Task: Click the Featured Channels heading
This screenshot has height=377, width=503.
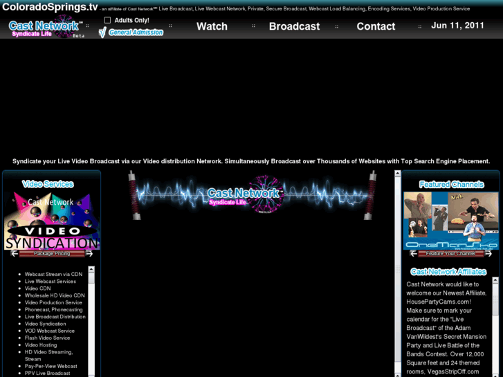Action: (451, 185)
